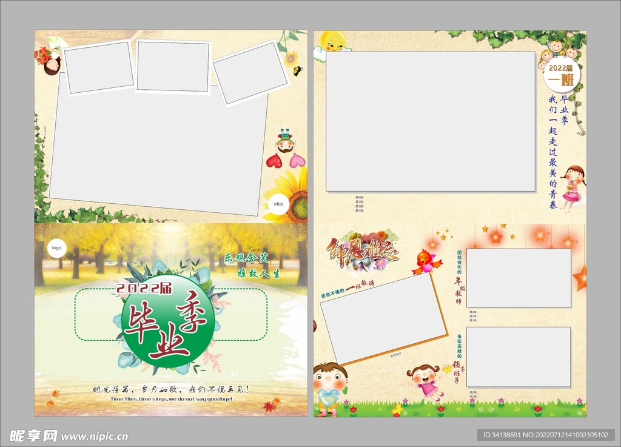Click the small sunflower beside the bee
The width and height of the screenshot is (621, 447).
click(x=290, y=59)
